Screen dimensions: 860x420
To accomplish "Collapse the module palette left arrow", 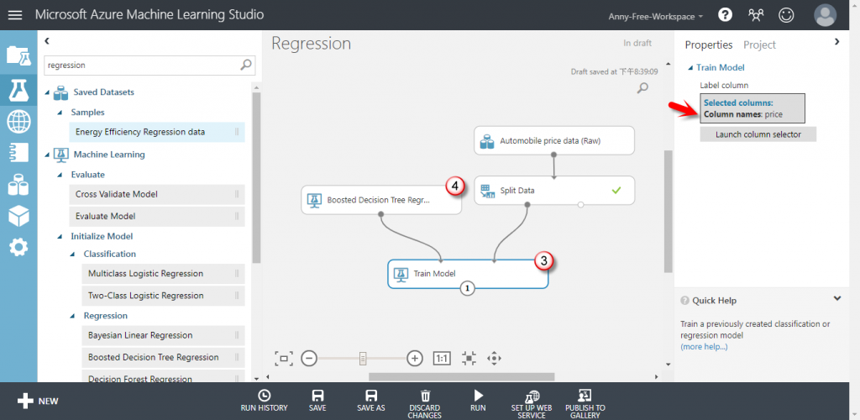I will click(x=47, y=41).
